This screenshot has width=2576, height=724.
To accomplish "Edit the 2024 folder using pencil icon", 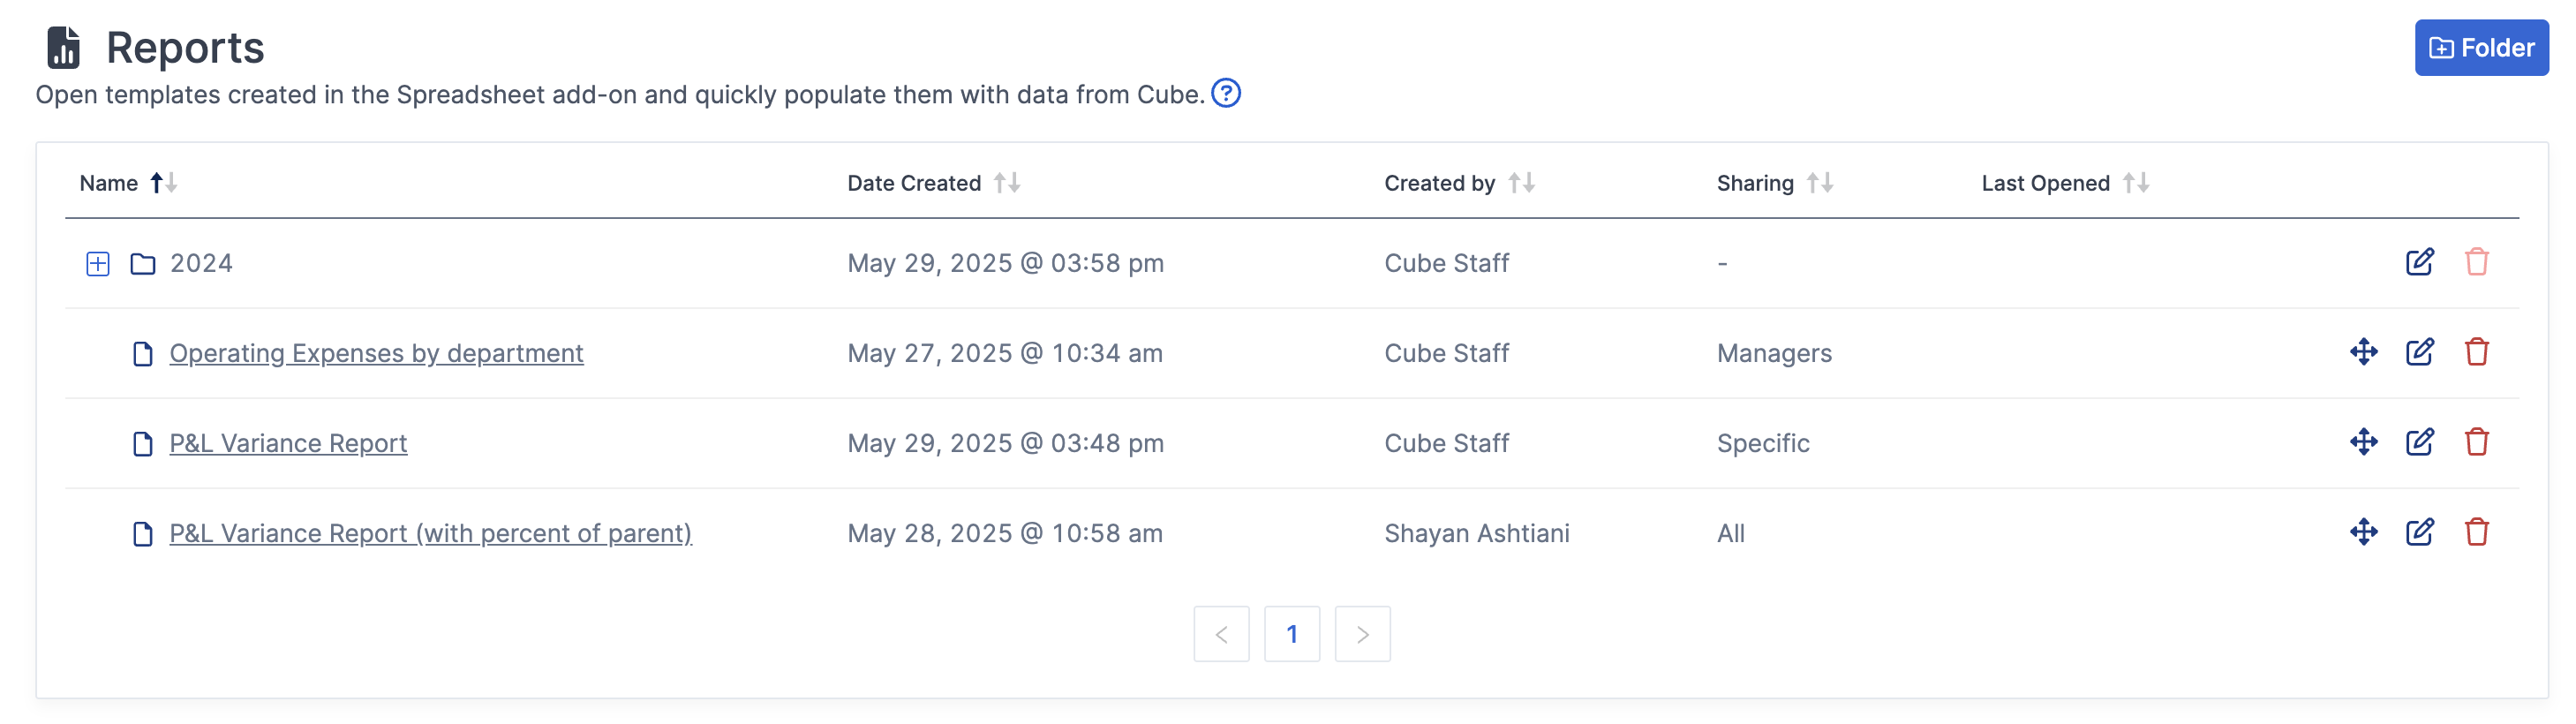I will click(2420, 262).
